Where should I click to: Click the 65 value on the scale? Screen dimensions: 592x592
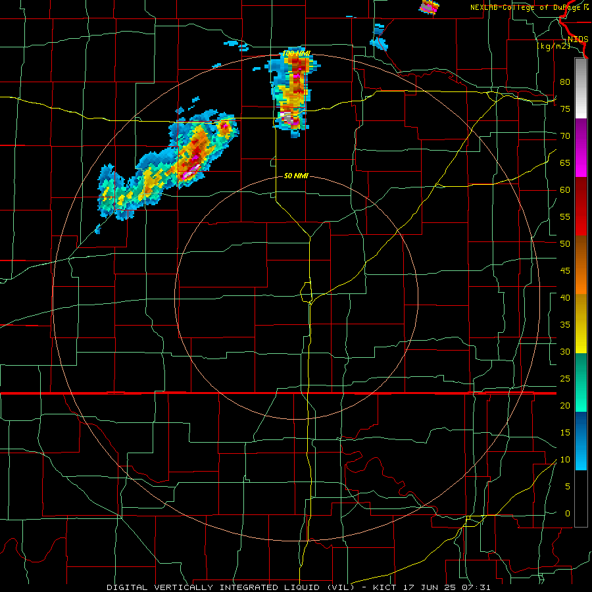[x=565, y=163]
